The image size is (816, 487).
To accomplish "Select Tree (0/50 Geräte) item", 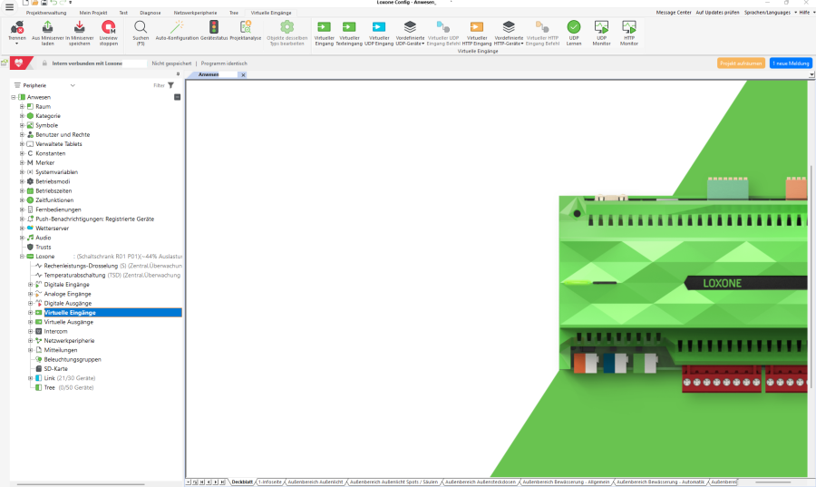I will (69, 387).
